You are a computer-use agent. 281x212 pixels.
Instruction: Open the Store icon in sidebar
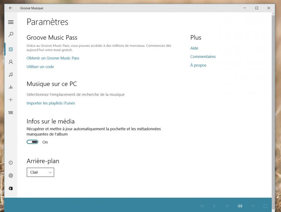[11, 188]
